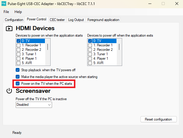183x138 pixels.
Task: Check 5: AVR in power-off list
Action: tap(90, 63)
